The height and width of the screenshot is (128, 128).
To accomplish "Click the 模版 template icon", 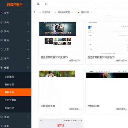I will click(2, 68).
